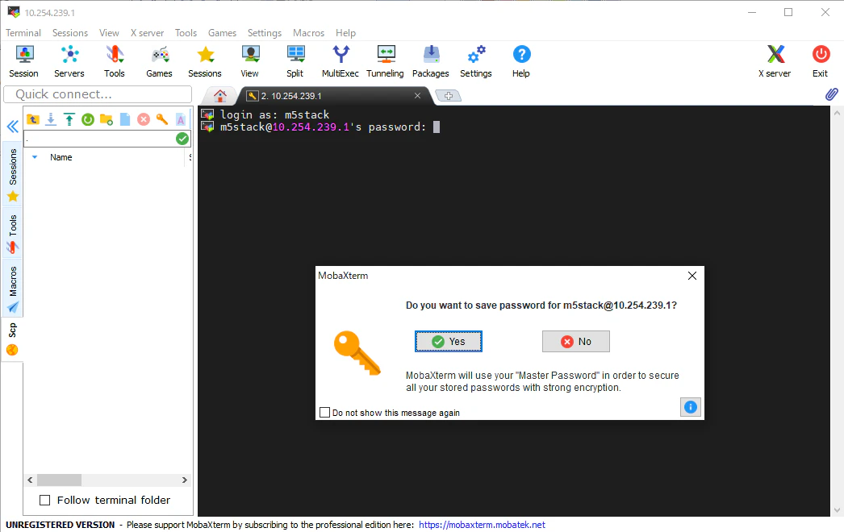Click the download icon in SCP panel

pyautogui.click(x=51, y=119)
